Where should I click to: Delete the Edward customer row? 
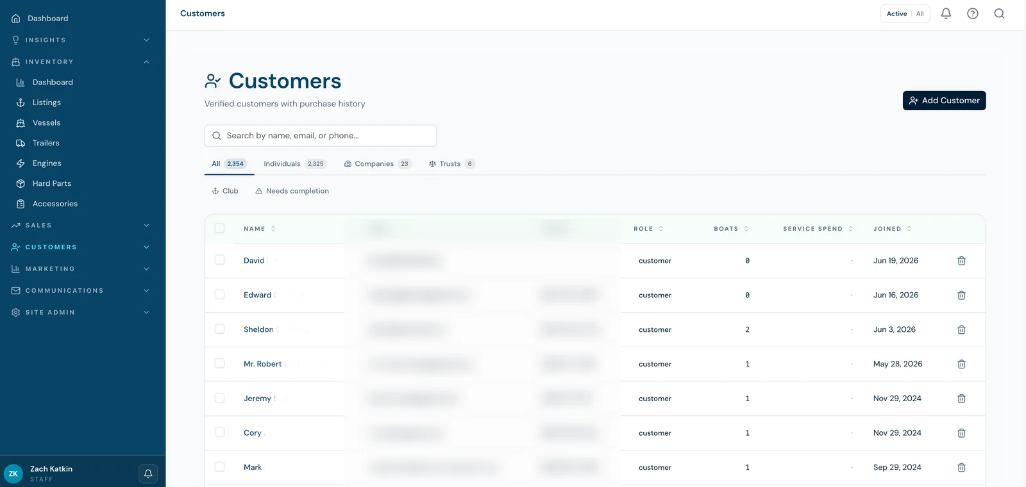[x=961, y=295]
